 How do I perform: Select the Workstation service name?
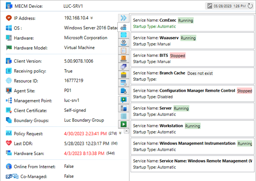click(171, 126)
